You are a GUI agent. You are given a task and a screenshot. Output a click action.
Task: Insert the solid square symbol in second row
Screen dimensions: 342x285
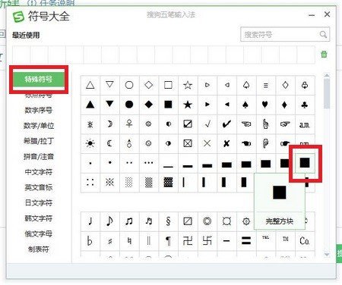click(168, 105)
